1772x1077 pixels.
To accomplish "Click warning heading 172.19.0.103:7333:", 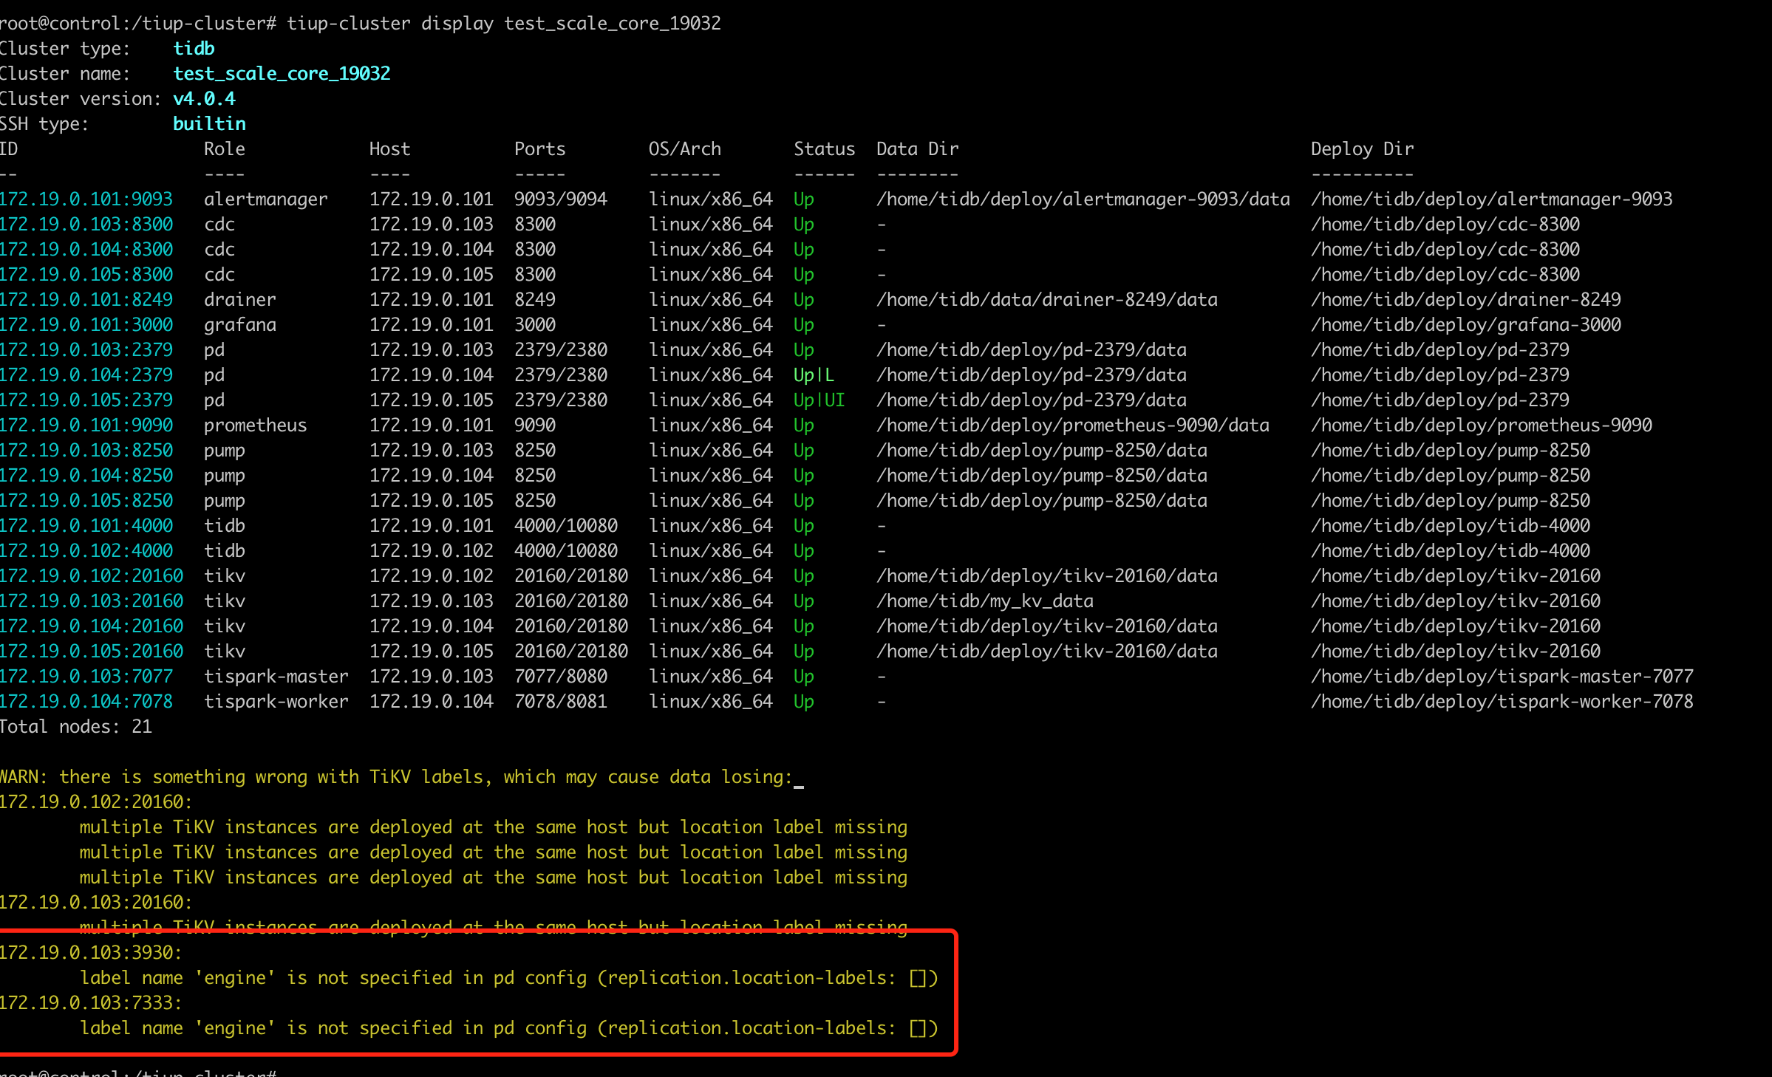I will point(91,1002).
